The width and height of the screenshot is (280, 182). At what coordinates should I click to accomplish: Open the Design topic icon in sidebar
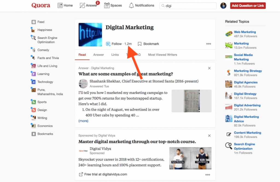pos(33,110)
